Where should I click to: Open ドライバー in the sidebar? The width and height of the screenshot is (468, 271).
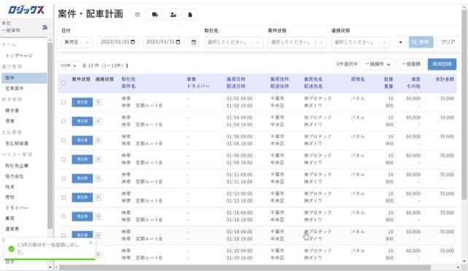(x=17, y=208)
